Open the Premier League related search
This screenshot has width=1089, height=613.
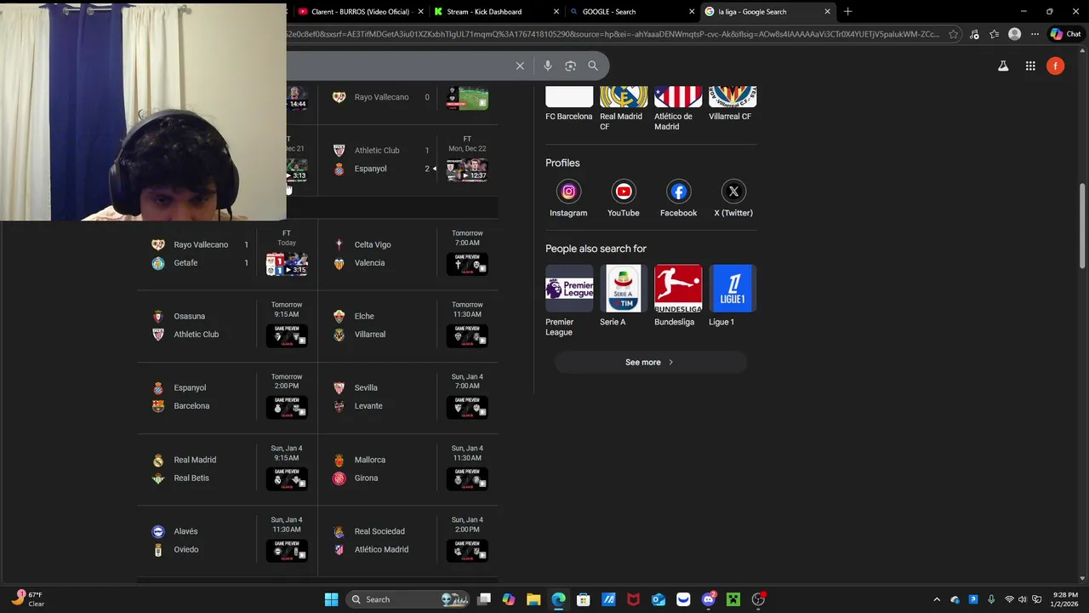[569, 301]
